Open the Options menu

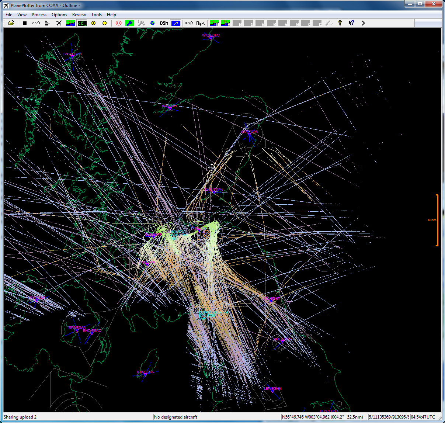pos(59,15)
